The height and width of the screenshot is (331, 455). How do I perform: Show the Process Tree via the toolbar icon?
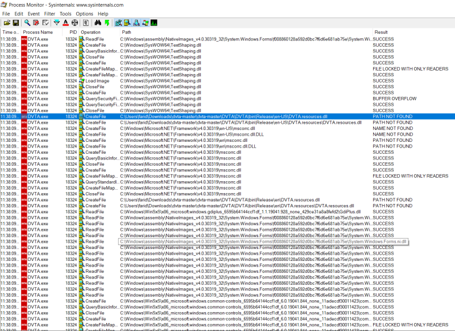point(86,23)
